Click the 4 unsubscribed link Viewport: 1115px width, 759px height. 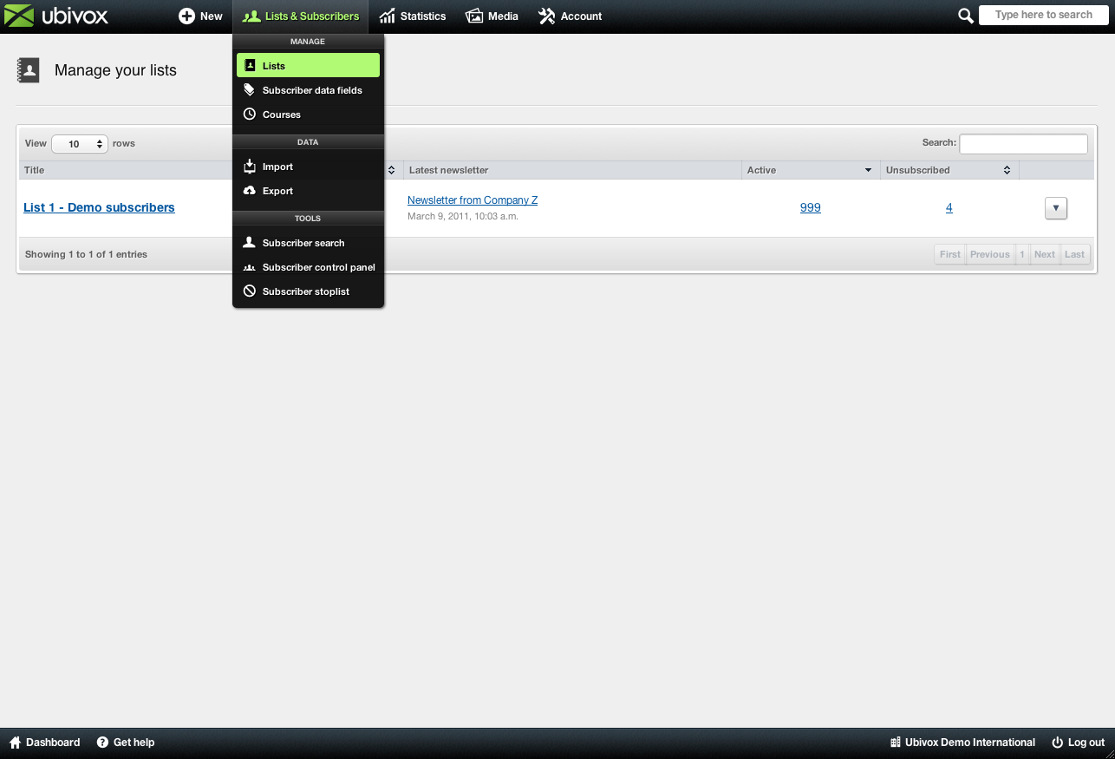(x=949, y=207)
